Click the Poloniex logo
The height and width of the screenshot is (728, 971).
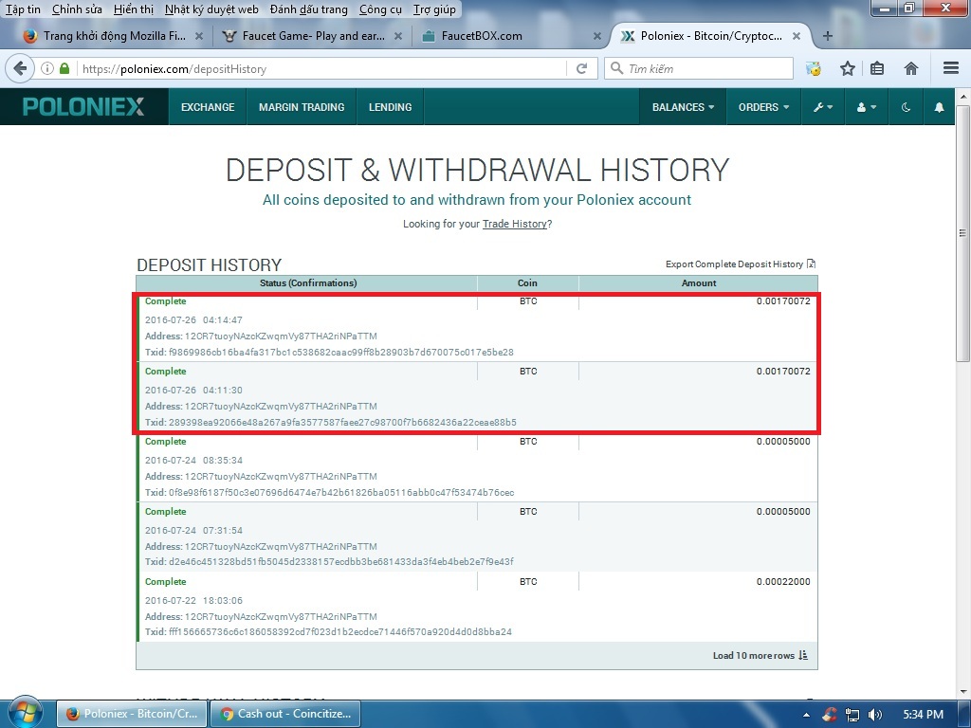pyautogui.click(x=83, y=106)
